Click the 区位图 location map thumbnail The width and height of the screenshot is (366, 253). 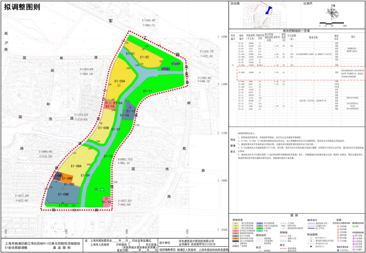pos(265,15)
